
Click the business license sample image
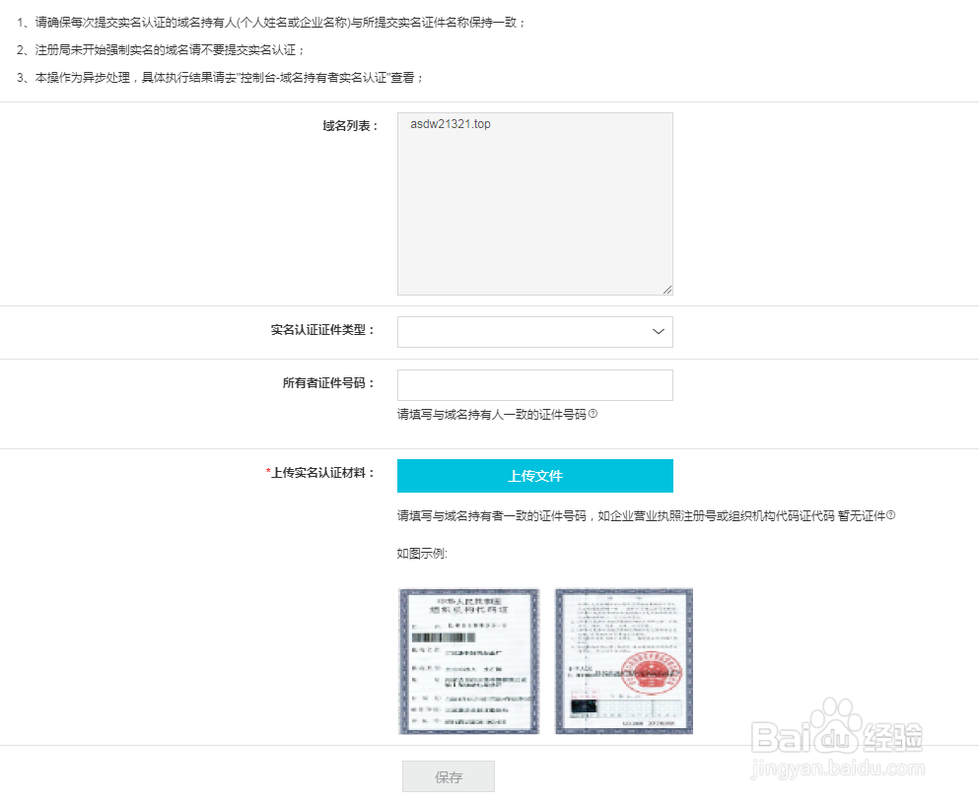(623, 660)
